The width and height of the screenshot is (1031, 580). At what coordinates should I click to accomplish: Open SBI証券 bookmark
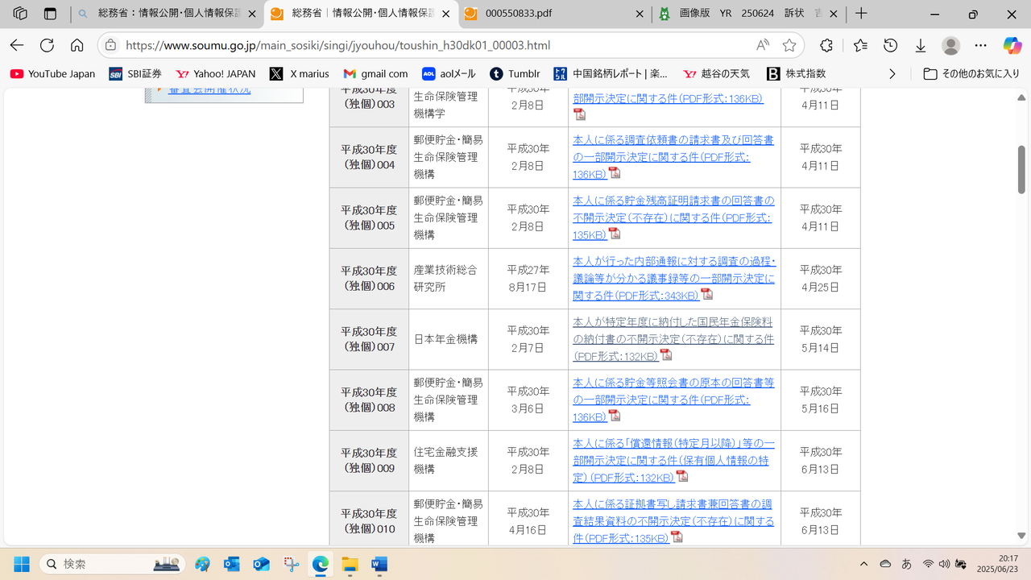tap(135, 73)
